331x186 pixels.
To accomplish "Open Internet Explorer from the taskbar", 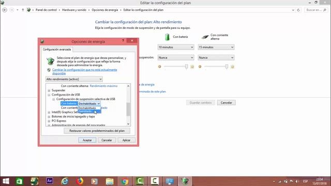I will pos(65,181).
